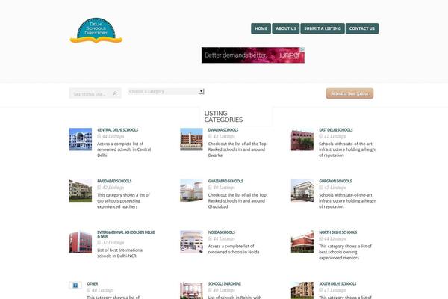Click listings icon under Central Delhi Schools
The width and height of the screenshot is (448, 299).
pos(99,136)
